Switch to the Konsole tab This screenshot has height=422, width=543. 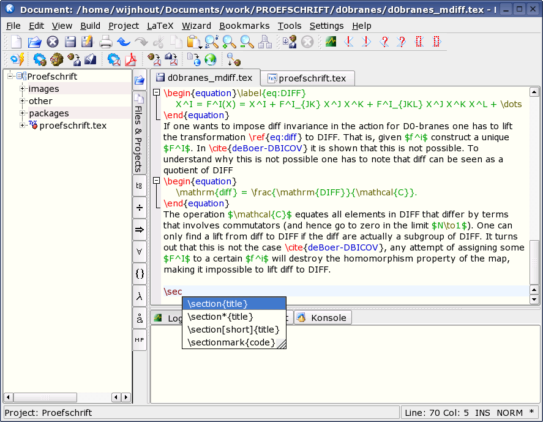[323, 318]
